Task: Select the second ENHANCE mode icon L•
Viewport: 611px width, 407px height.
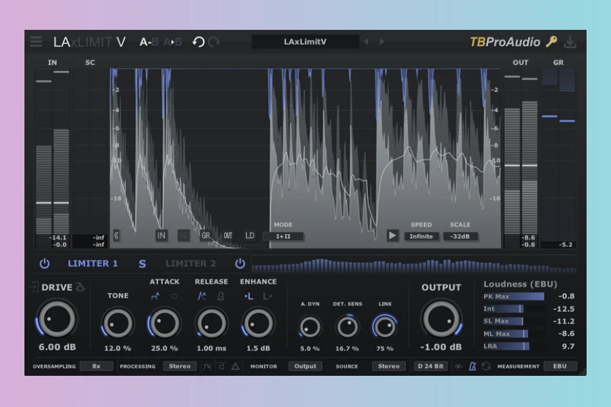Action: point(267,296)
